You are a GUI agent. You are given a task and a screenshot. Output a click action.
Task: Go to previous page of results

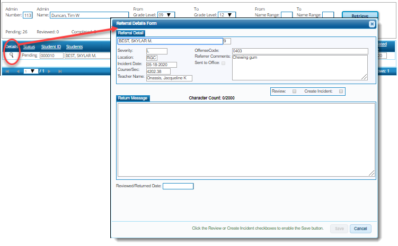pos(17,71)
